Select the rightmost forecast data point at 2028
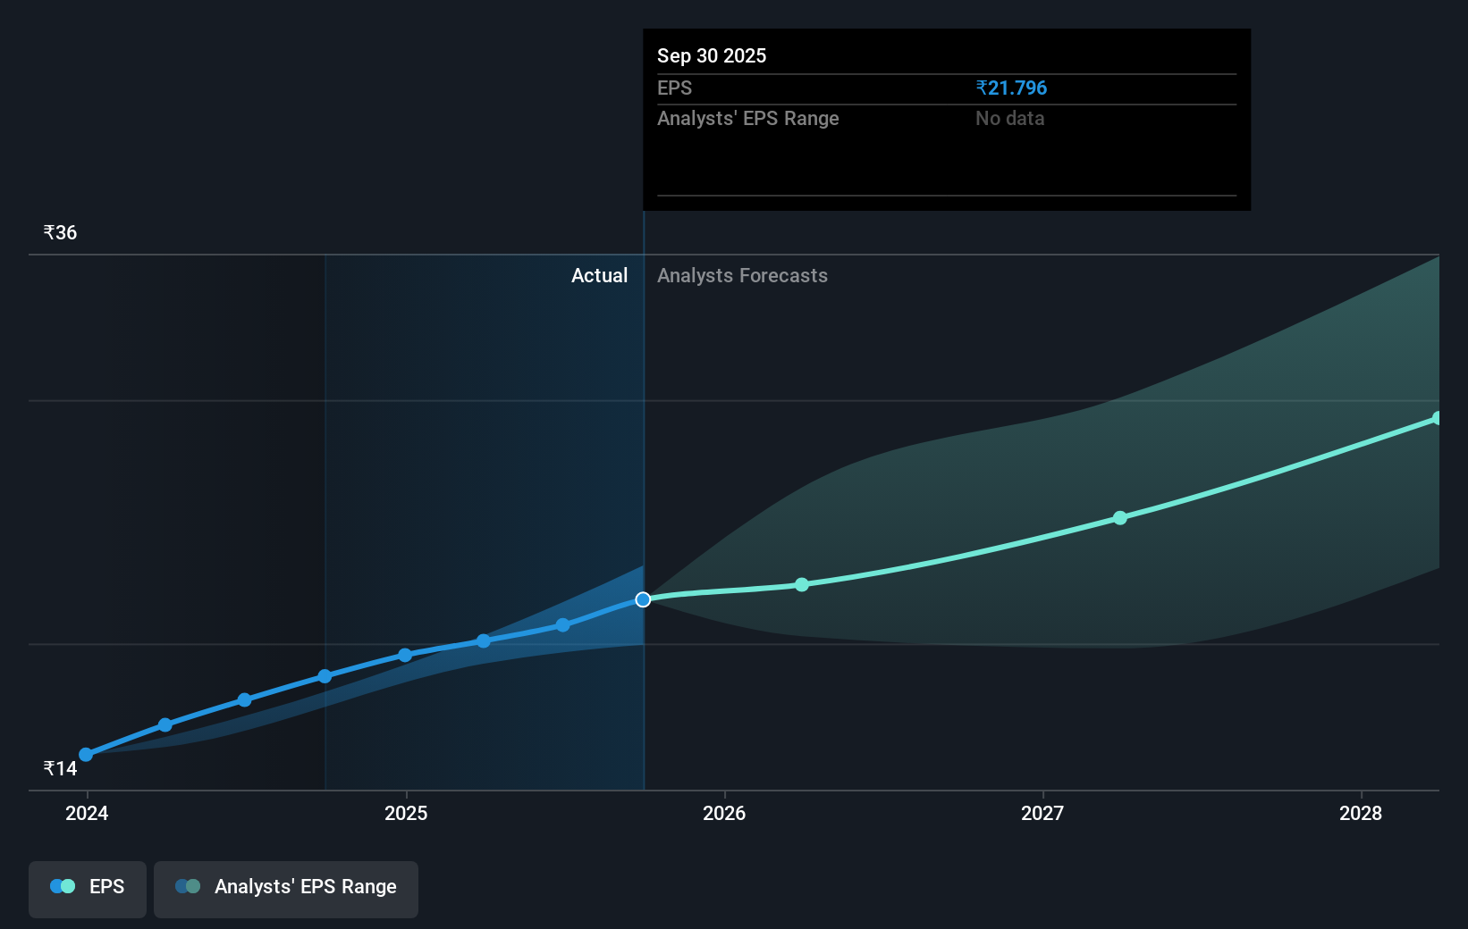 pyautogui.click(x=1438, y=417)
